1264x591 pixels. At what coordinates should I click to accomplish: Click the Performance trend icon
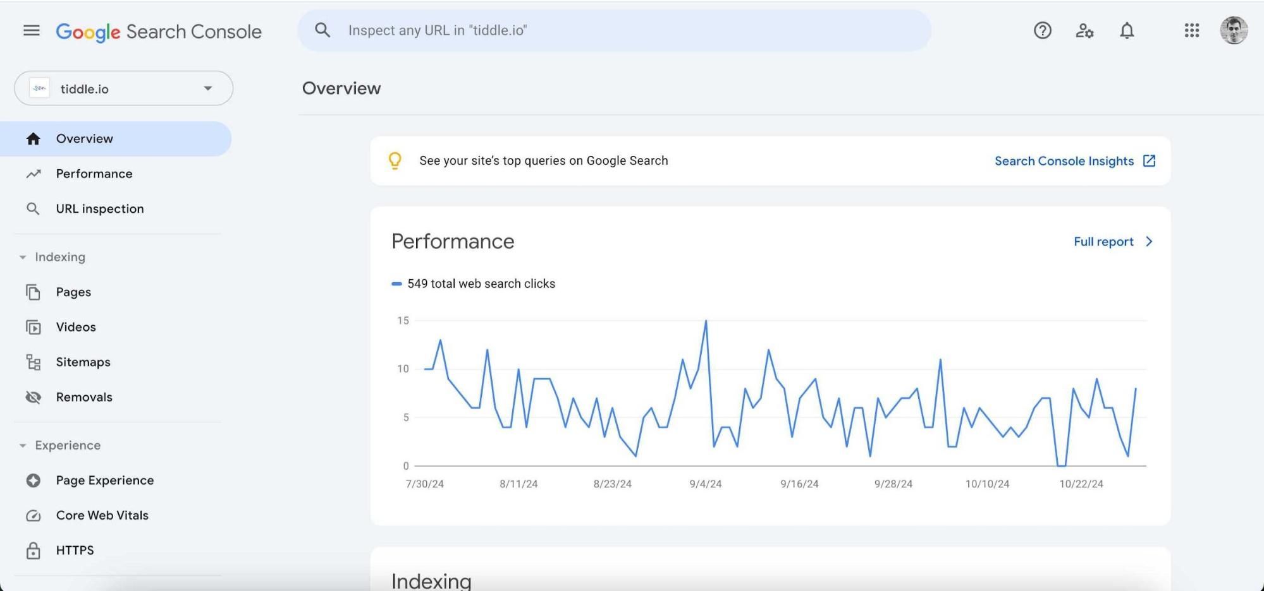pyautogui.click(x=34, y=174)
